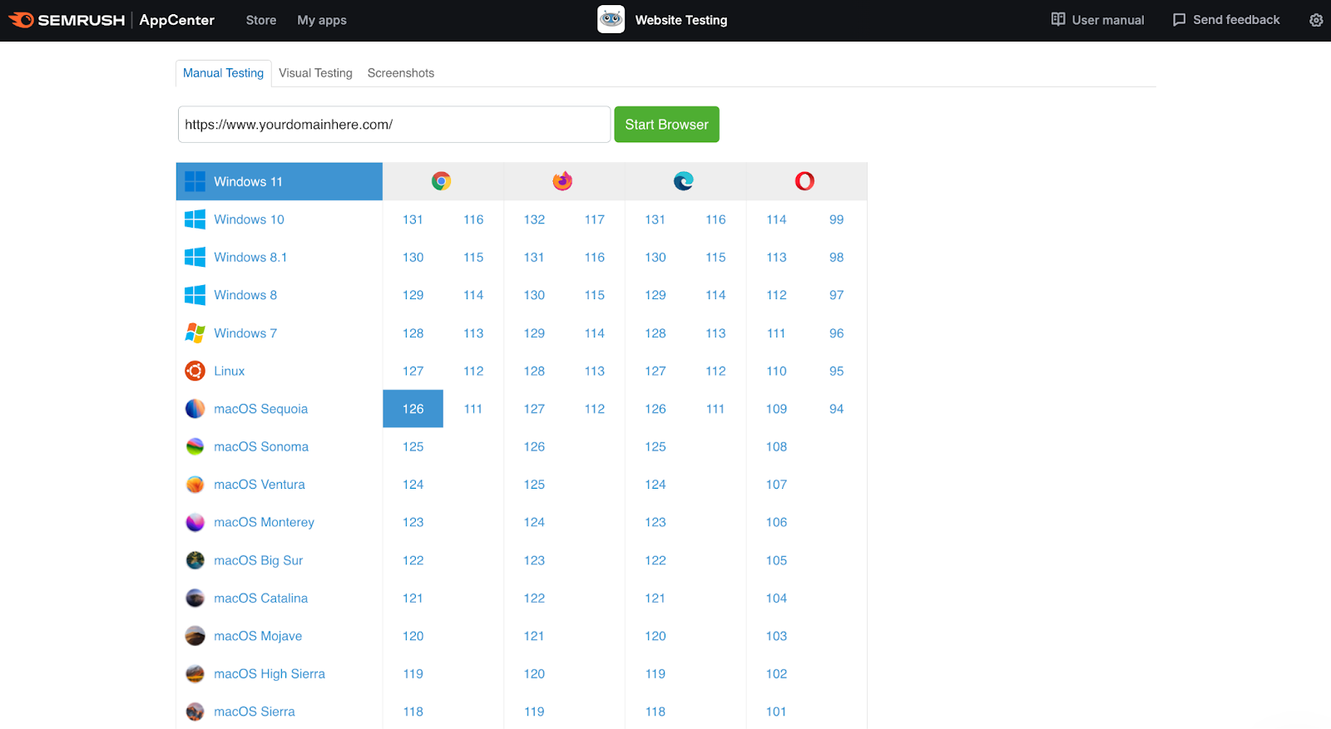Click the Ubuntu Linux icon
The height and width of the screenshot is (729, 1331).
195,371
